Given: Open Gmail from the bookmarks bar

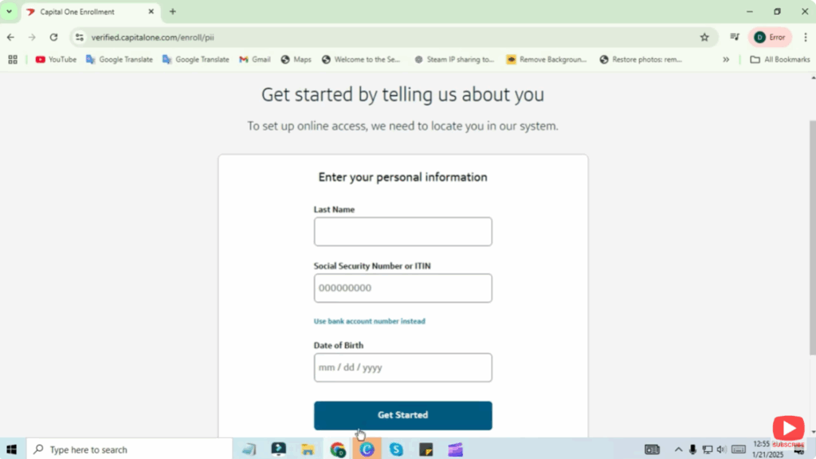Looking at the screenshot, I should tap(254, 59).
